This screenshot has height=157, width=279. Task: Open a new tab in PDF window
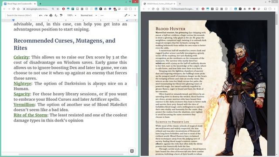coord(180,3)
